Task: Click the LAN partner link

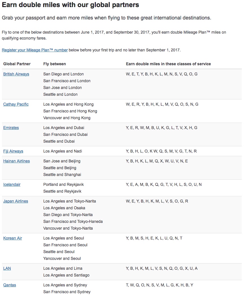Action: pyautogui.click(x=7, y=268)
